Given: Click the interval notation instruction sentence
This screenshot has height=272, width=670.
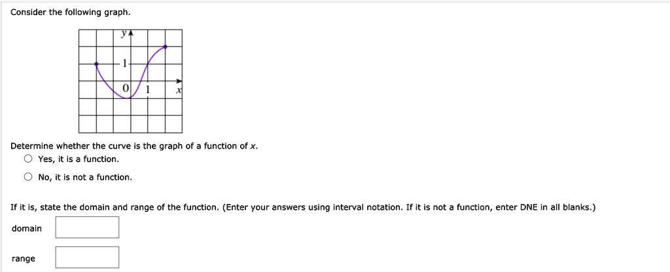Looking at the screenshot, I should point(303,207).
